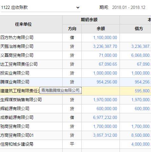Screen dimensions: 151x152
Task: Select the 投实业有限公司 row name
Action: 15,73
